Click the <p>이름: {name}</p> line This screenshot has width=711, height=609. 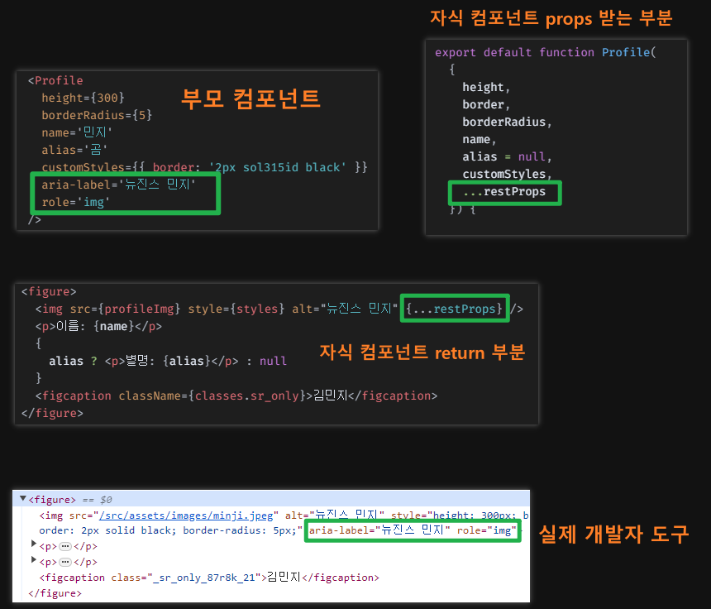coord(98,326)
